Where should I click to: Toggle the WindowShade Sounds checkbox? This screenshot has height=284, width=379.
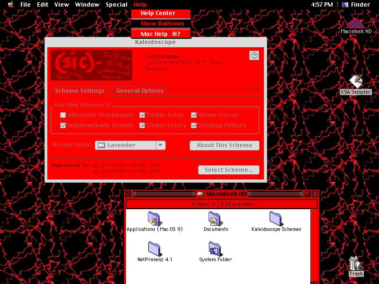point(63,125)
